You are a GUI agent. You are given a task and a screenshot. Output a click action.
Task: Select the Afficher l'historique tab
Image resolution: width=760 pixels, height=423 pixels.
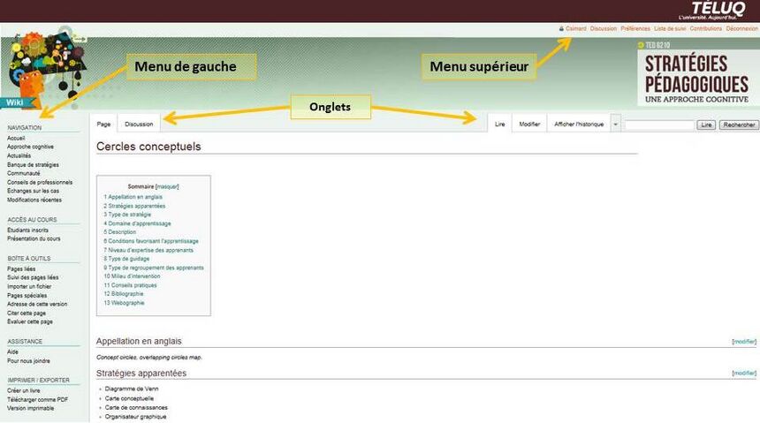[x=578, y=125]
